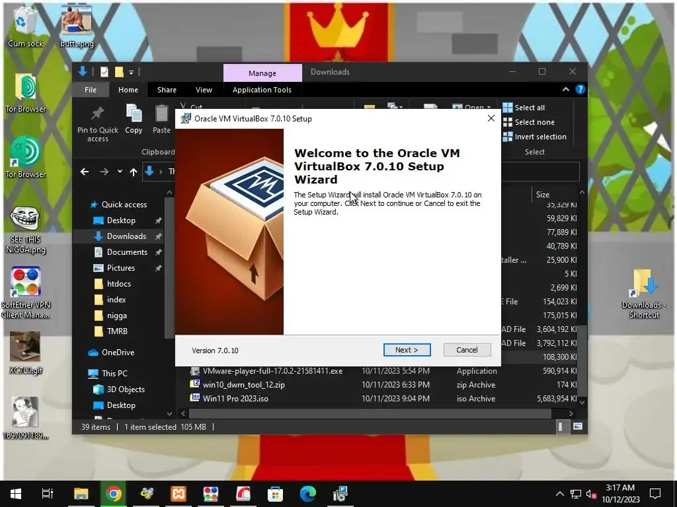The height and width of the screenshot is (507, 677).
Task: Click Select all in the ribbon
Action: point(524,108)
